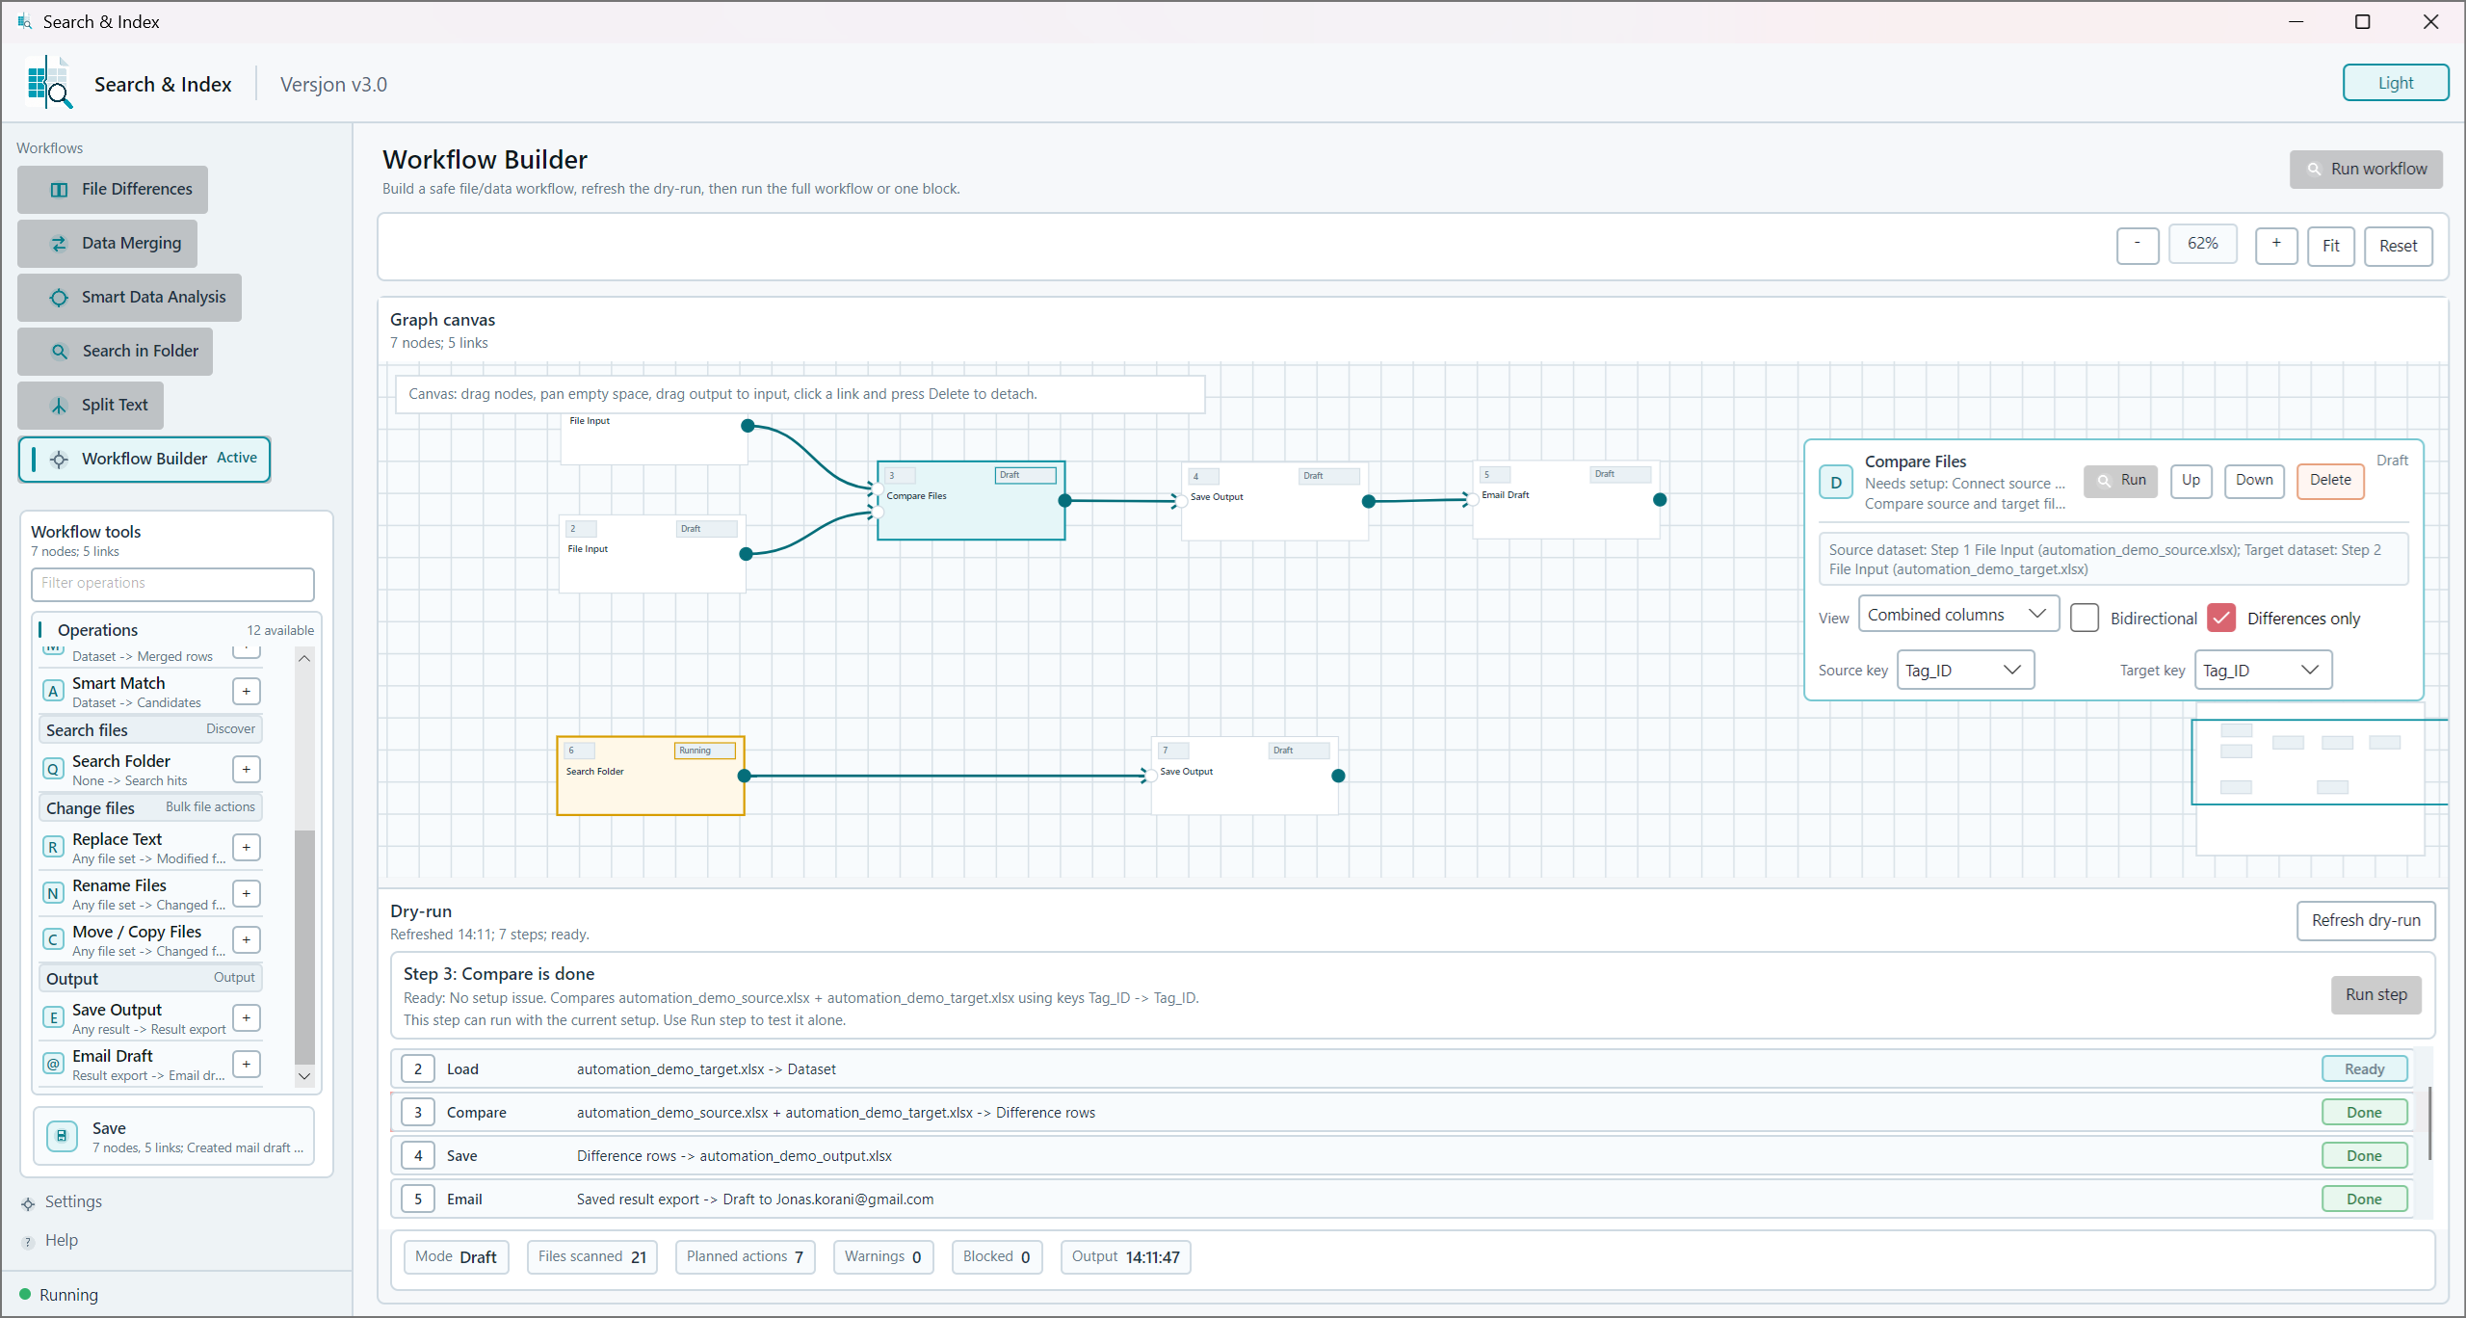Image resolution: width=2466 pixels, height=1318 pixels.
Task: Click the Run workflow button
Action: tap(2366, 170)
